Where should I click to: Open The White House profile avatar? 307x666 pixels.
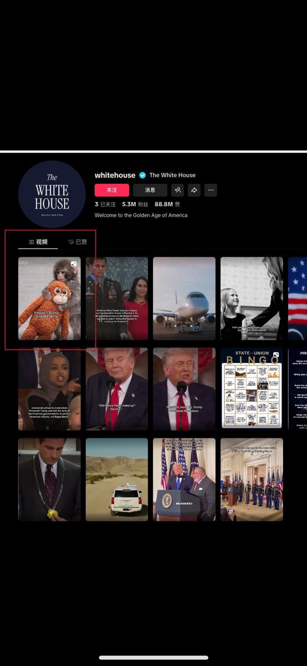coord(52,194)
